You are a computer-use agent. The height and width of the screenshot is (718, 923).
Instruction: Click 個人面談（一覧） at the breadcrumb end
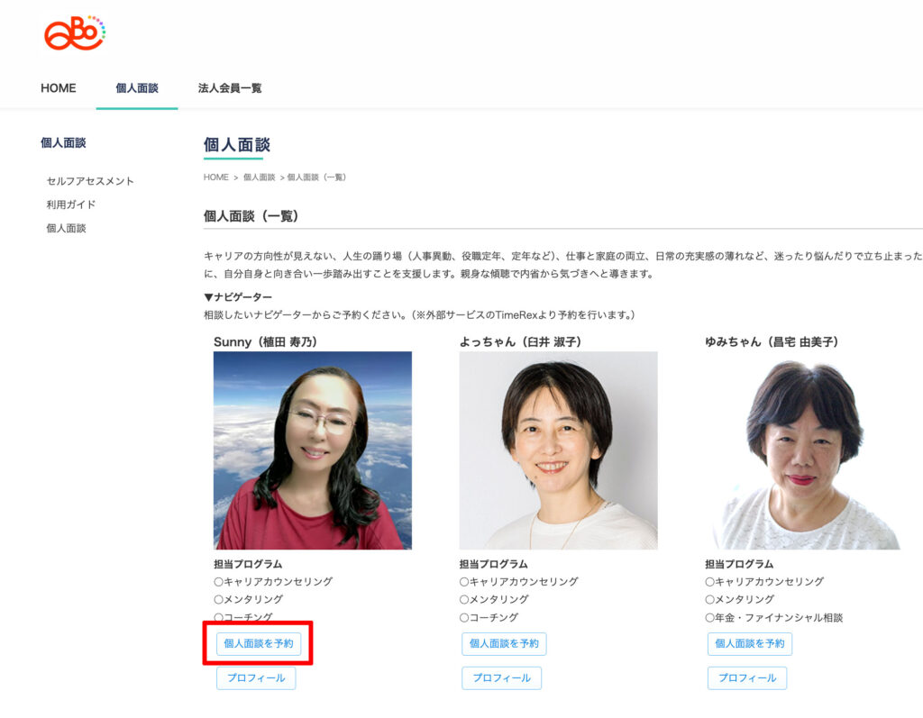316,177
